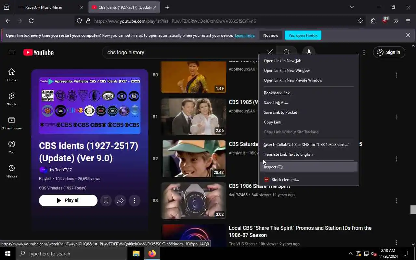Viewport: 416px width, 260px height.
Task: Open the Windows Start menu
Action: tap(8, 253)
